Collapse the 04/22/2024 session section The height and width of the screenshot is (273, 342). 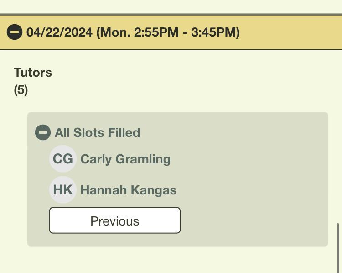click(x=15, y=32)
